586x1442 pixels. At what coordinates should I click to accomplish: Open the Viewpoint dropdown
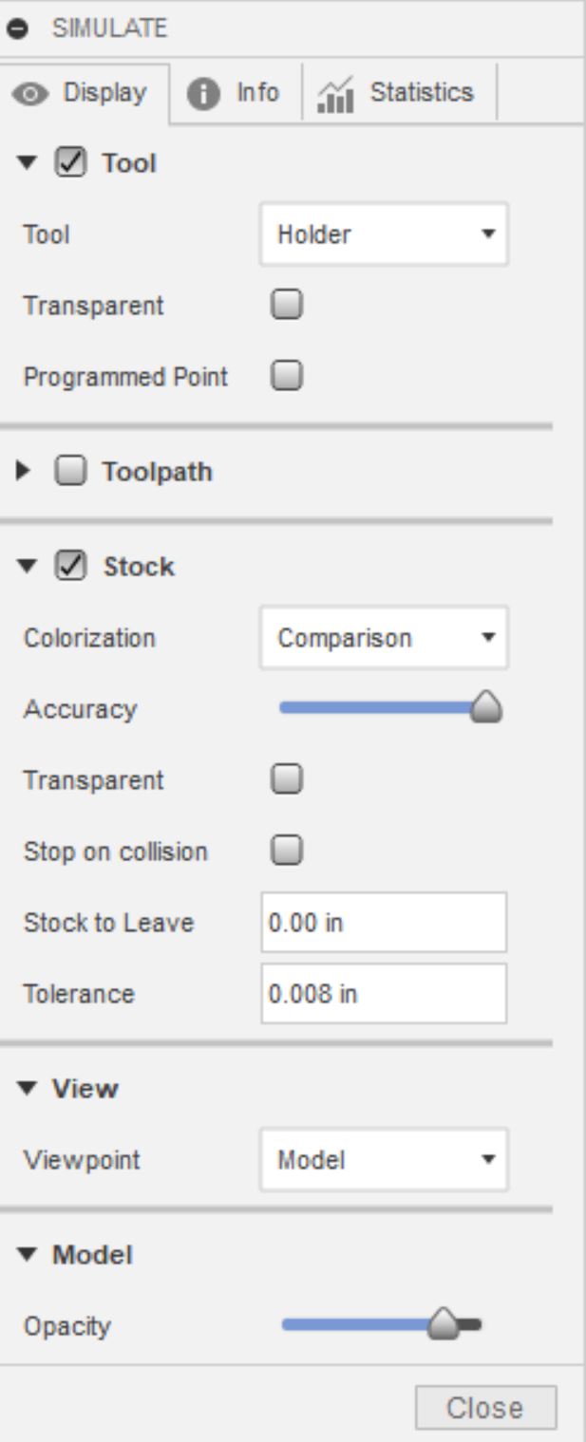(384, 1159)
